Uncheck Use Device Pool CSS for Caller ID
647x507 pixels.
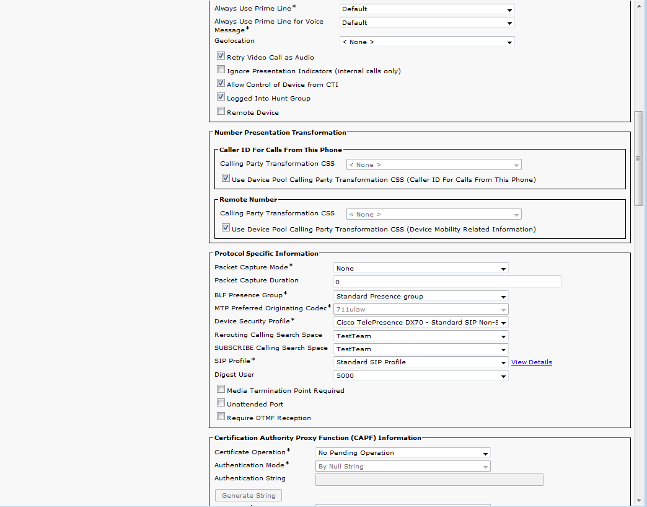pyautogui.click(x=226, y=179)
